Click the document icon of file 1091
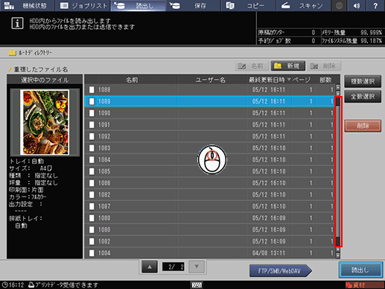The height and width of the screenshot is (289, 385). point(92,124)
